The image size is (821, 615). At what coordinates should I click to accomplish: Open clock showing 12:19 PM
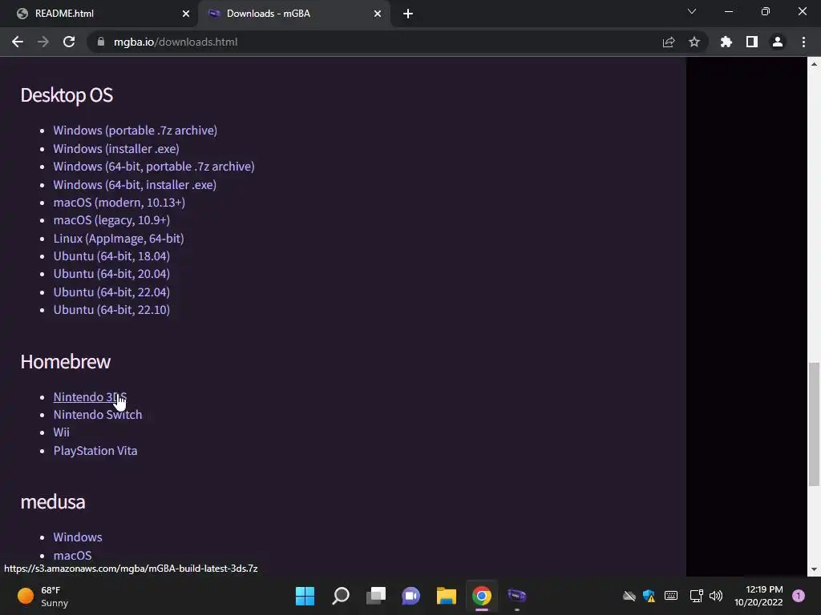[x=758, y=596]
